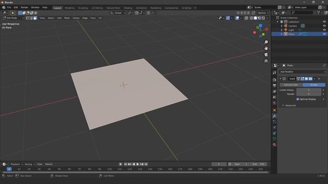Image resolution: width=328 pixels, height=184 pixels.
Task: Click the Blender logo menu icon
Action: tap(4, 8)
